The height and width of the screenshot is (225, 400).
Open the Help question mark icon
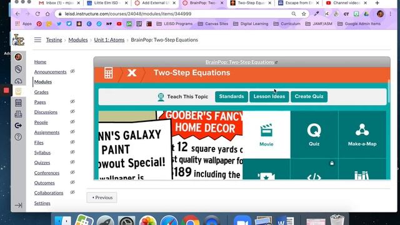(18, 137)
